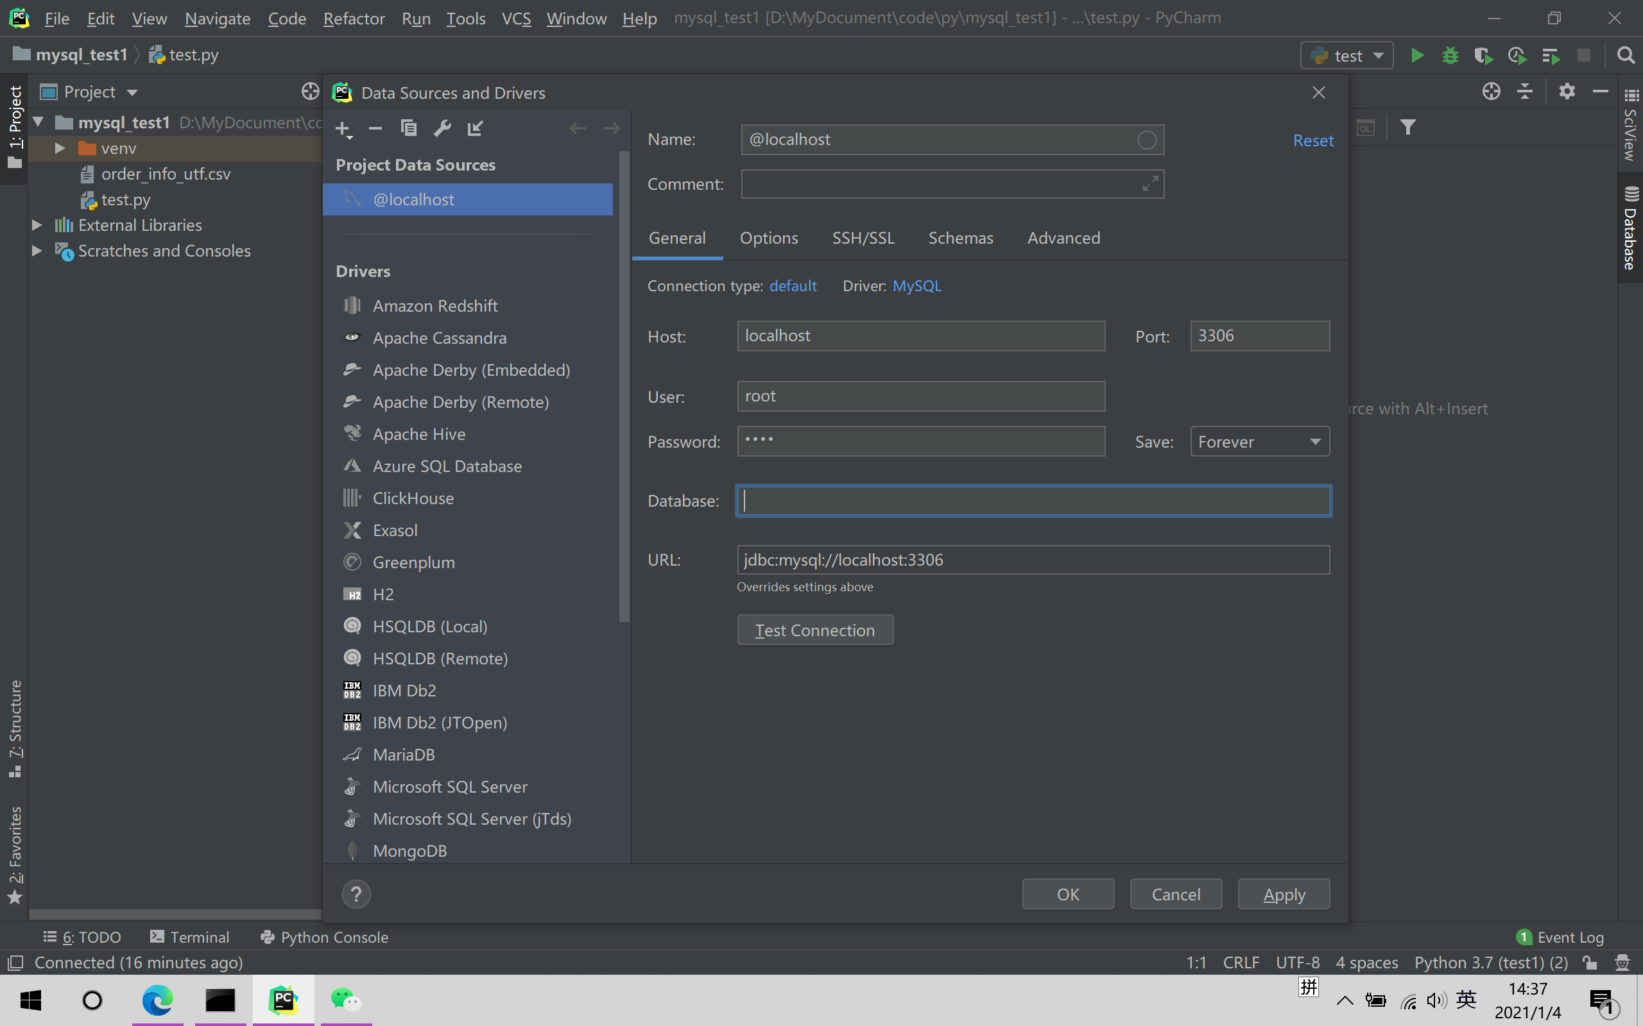Click locate target icon in Project panel

(309, 91)
